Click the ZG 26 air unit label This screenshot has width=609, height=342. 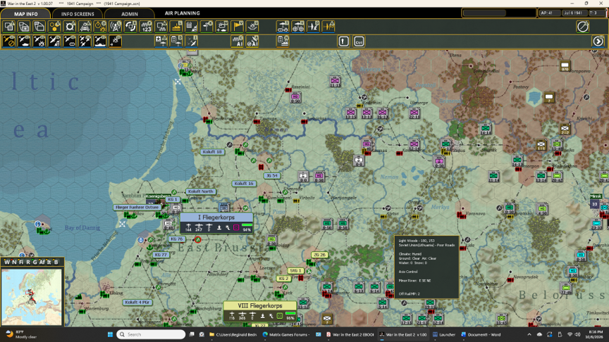[319, 255]
